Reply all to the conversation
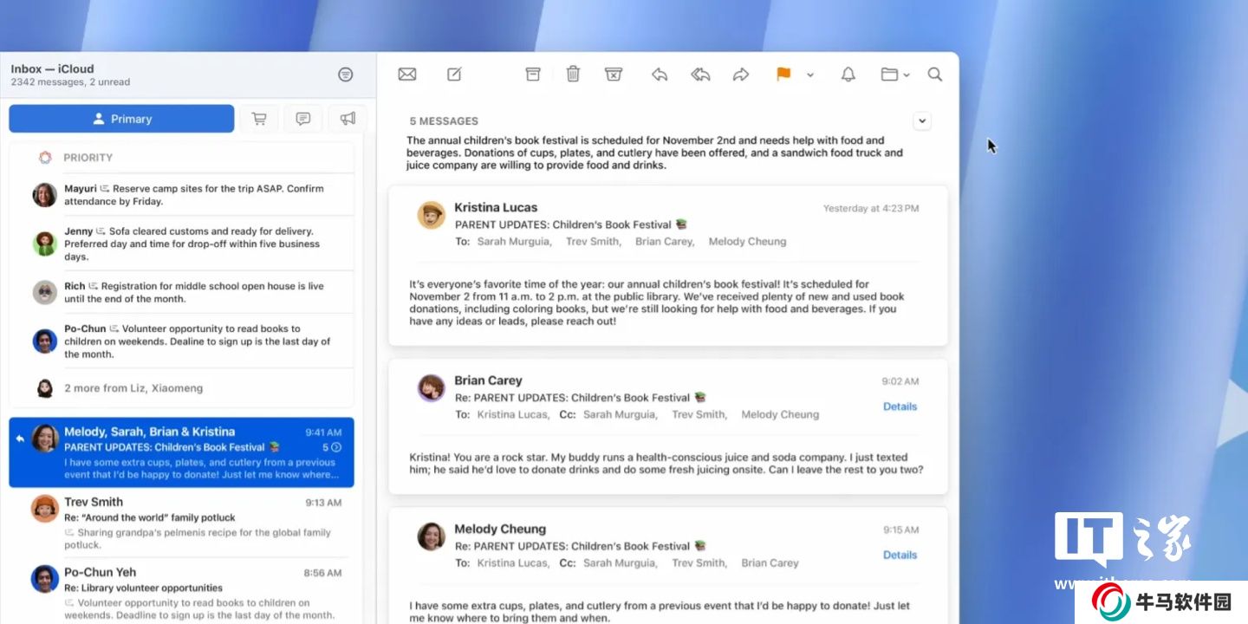 700,75
